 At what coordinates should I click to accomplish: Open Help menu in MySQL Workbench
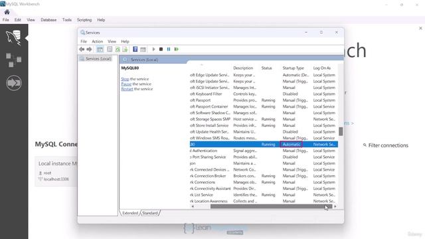(101, 20)
